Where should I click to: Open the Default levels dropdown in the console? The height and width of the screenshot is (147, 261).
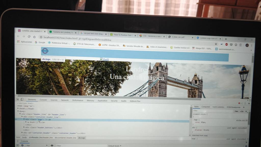coord(115,146)
